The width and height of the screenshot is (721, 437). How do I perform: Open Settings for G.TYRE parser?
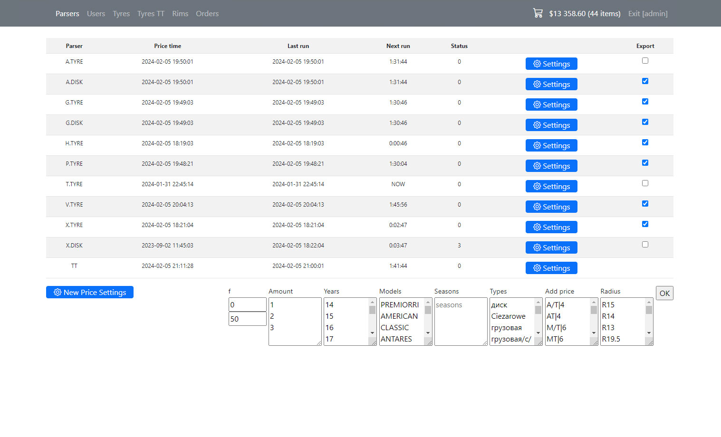pos(551,104)
